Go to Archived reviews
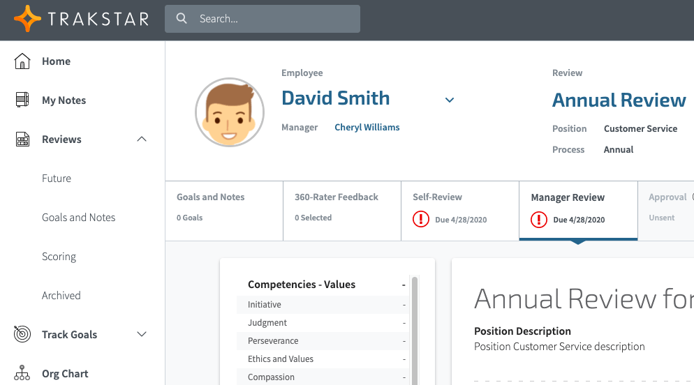This screenshot has width=694, height=385. coord(61,296)
